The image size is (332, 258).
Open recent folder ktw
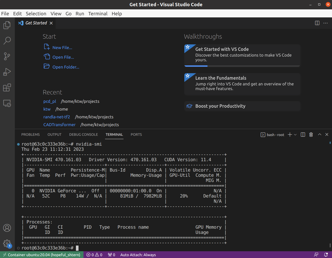[x=47, y=109]
